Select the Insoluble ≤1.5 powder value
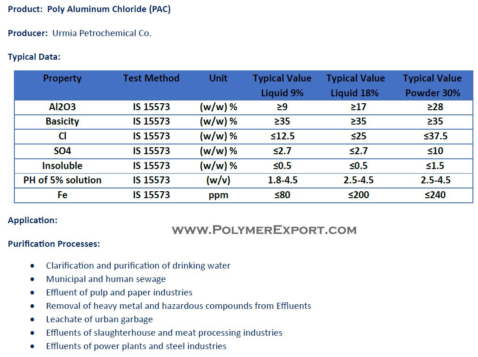478x357 pixels. click(435, 166)
